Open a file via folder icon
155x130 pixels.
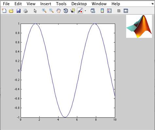click(x=11, y=11)
